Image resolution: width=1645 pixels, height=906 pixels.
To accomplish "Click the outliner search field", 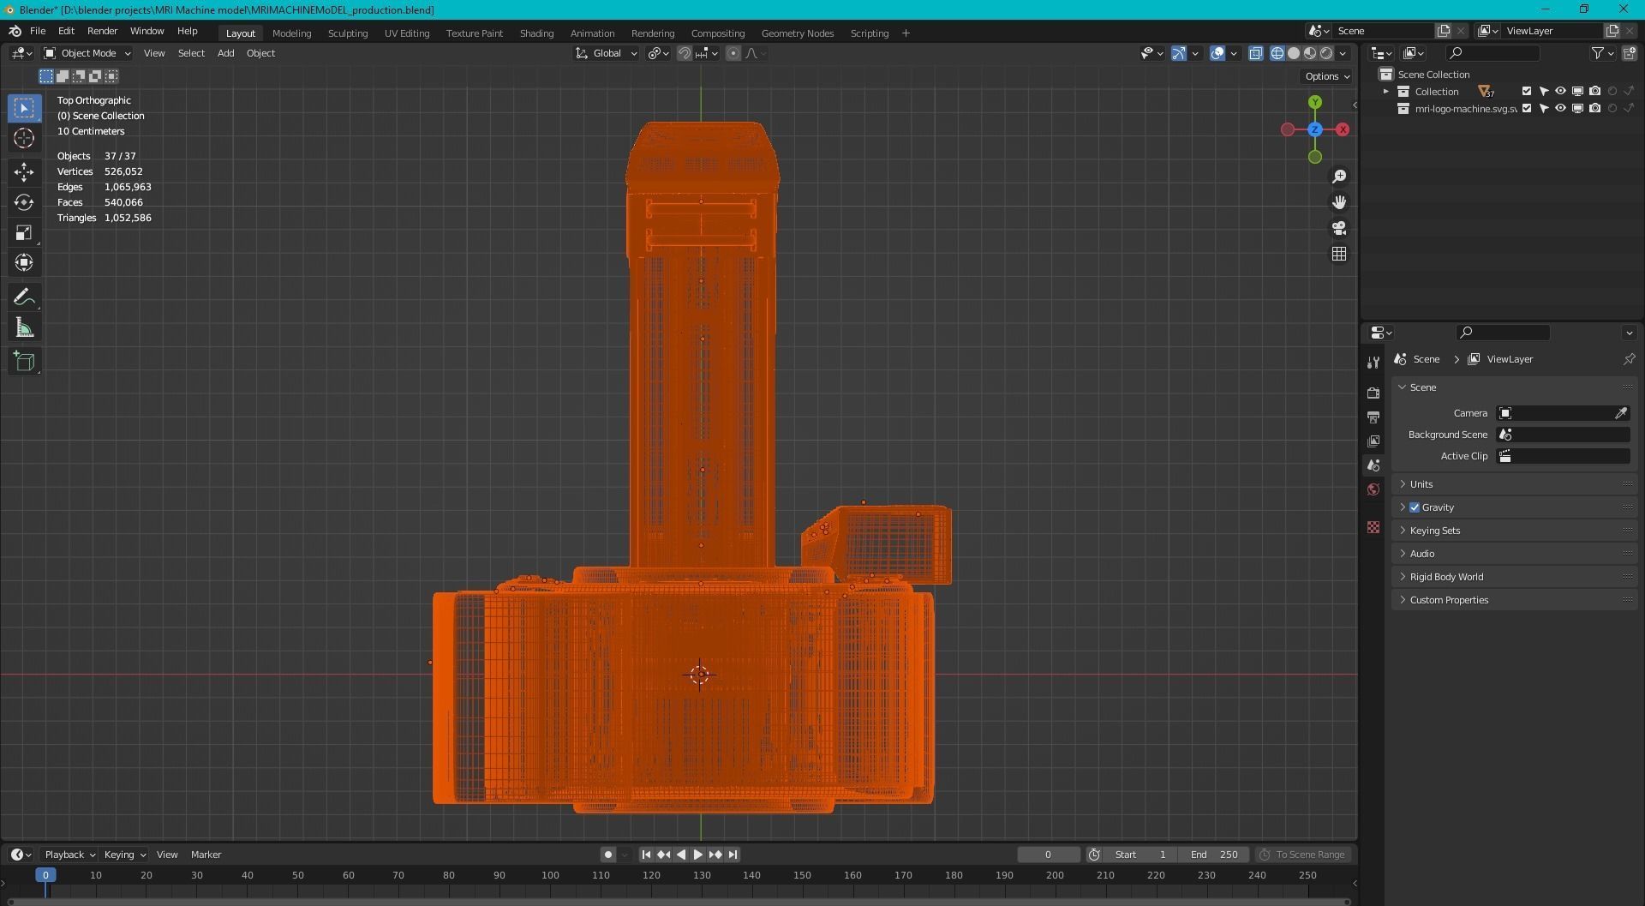I will 1492,53.
